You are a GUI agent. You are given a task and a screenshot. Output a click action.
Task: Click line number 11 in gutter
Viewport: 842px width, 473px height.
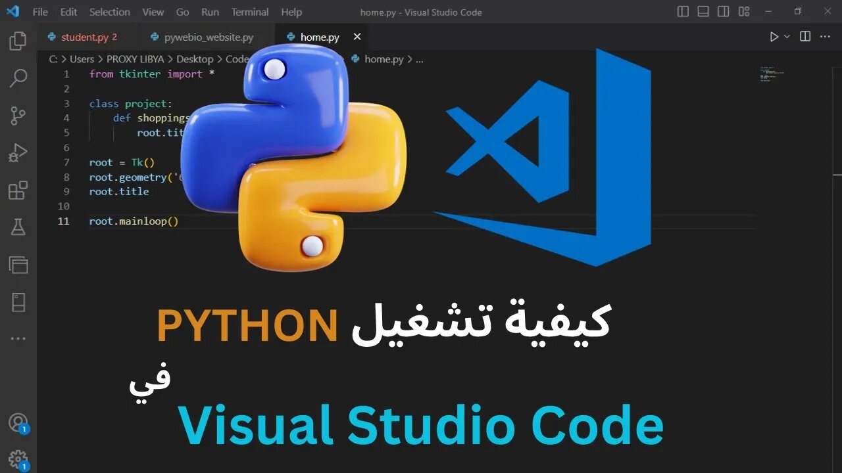[x=64, y=221]
